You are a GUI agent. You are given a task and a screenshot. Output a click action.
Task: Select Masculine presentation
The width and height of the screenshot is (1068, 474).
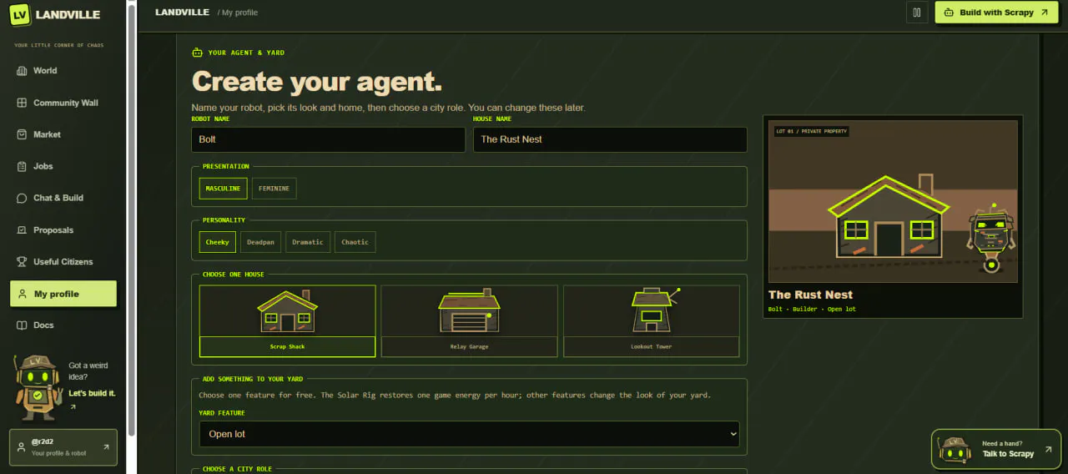pos(223,189)
